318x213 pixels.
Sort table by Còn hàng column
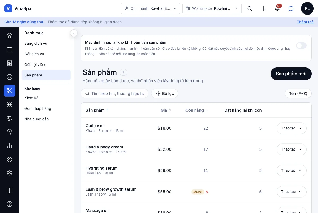197,110
